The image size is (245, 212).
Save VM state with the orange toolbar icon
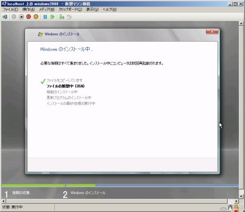click(36, 17)
